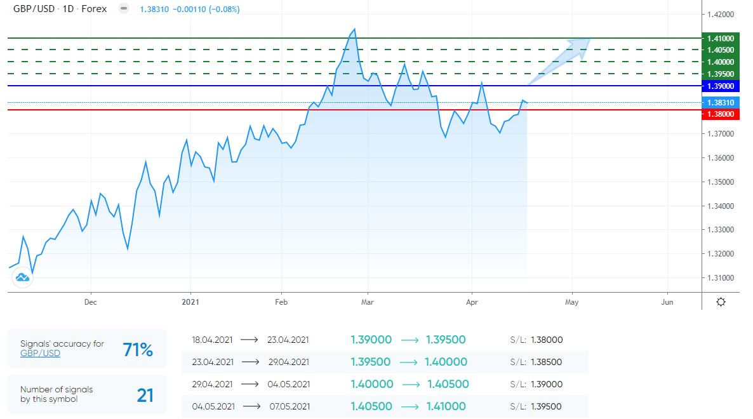Click the arrow between 1.39500 and 1.40000
This screenshot has width=753, height=419.
(x=410, y=362)
